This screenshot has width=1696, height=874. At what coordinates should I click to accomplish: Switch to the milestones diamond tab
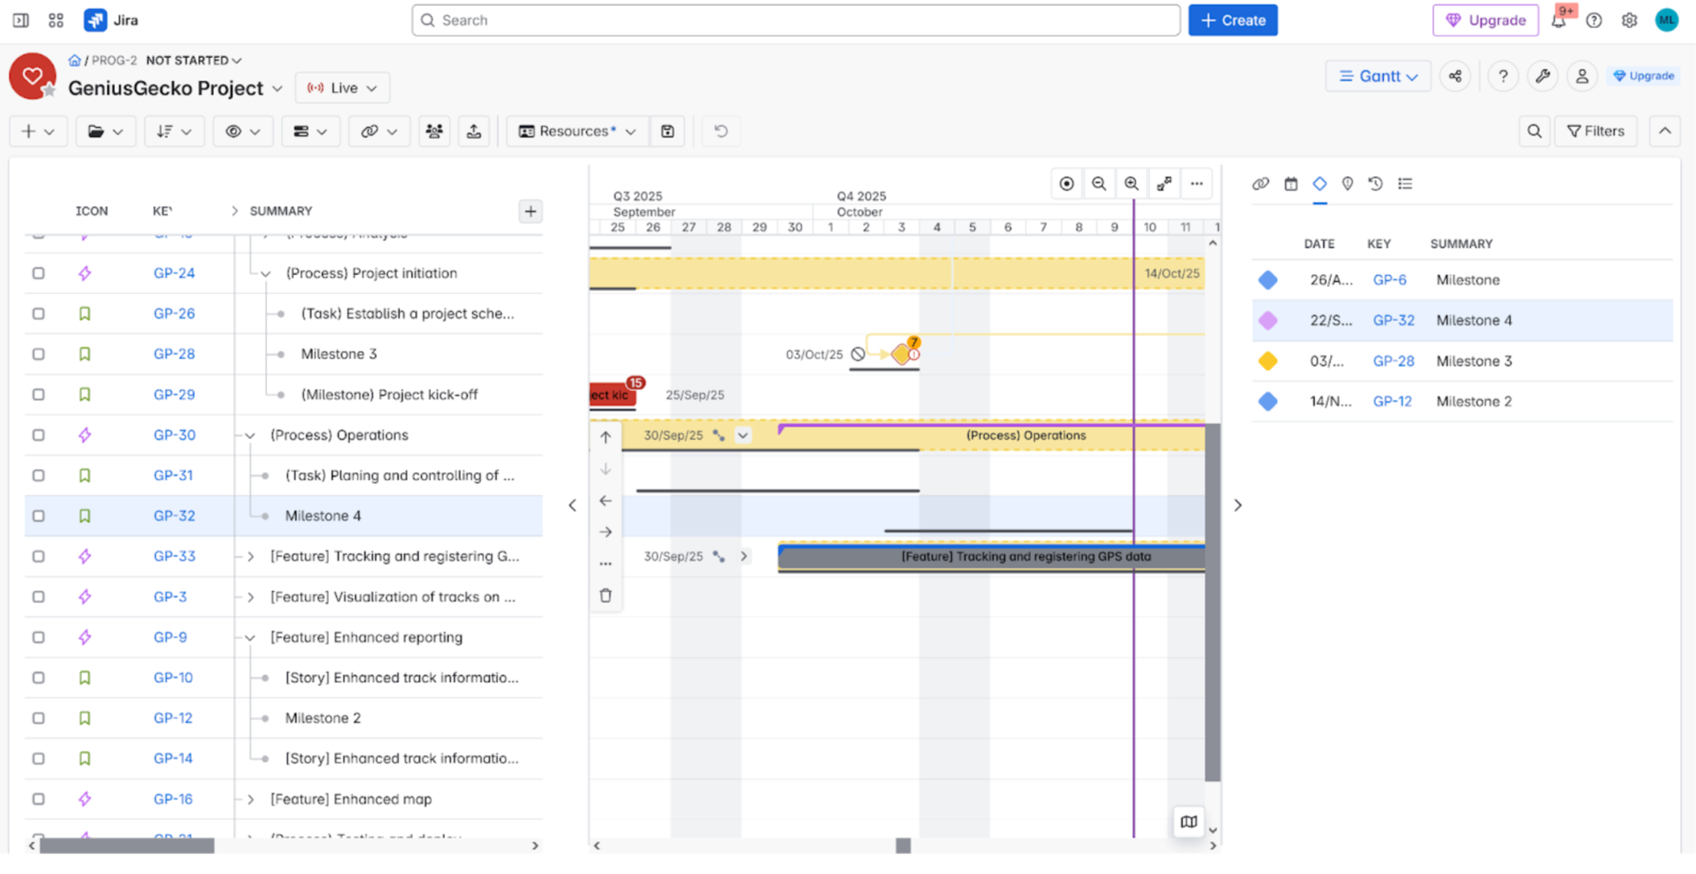click(1320, 184)
